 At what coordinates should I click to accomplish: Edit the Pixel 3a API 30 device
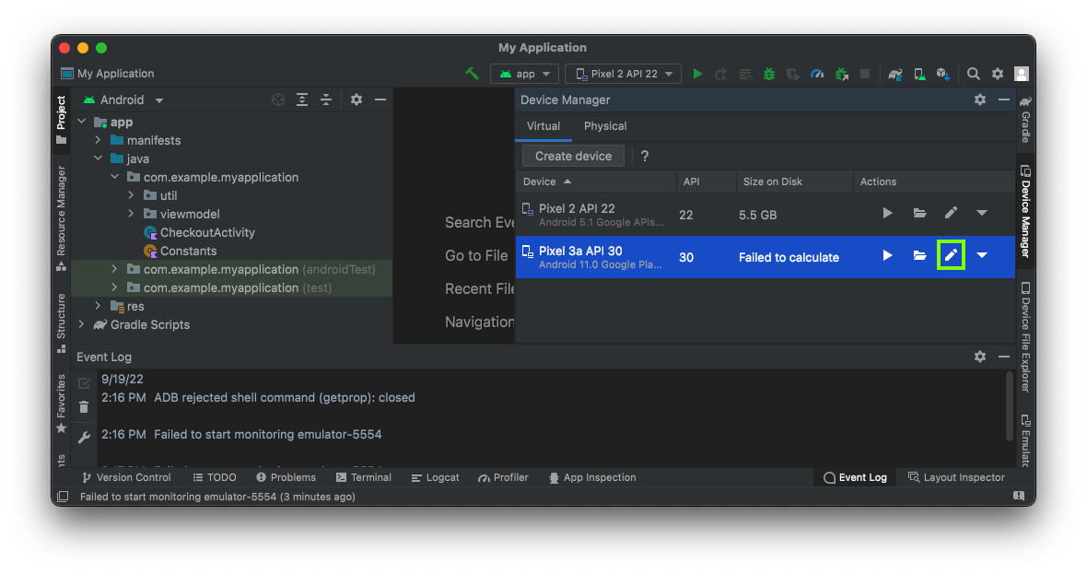[x=951, y=255]
